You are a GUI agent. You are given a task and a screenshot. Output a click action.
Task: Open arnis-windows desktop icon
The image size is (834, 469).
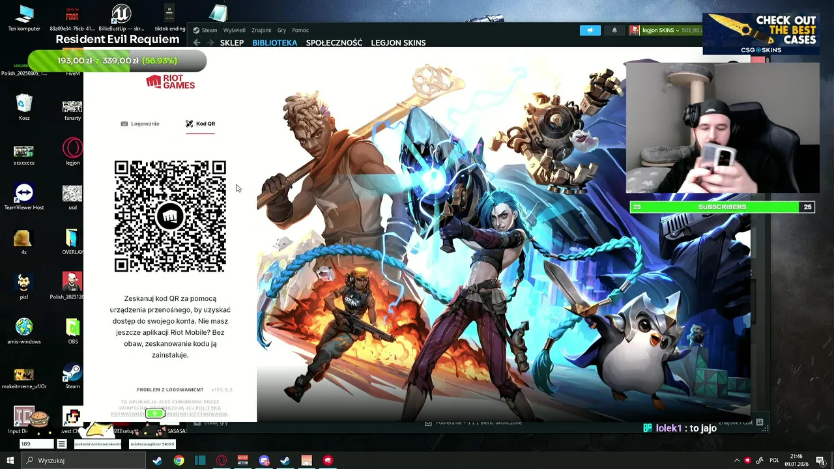tap(24, 330)
